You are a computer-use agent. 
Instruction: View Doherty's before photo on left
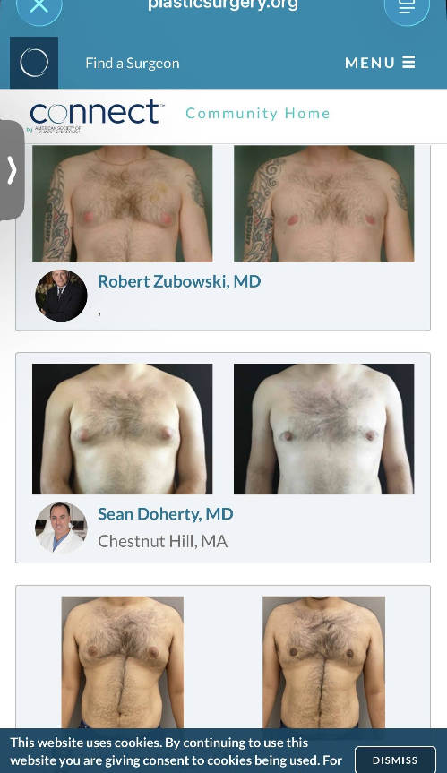[x=122, y=429]
